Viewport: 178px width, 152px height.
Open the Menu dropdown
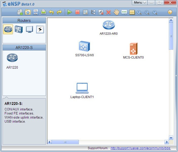point(140,3)
